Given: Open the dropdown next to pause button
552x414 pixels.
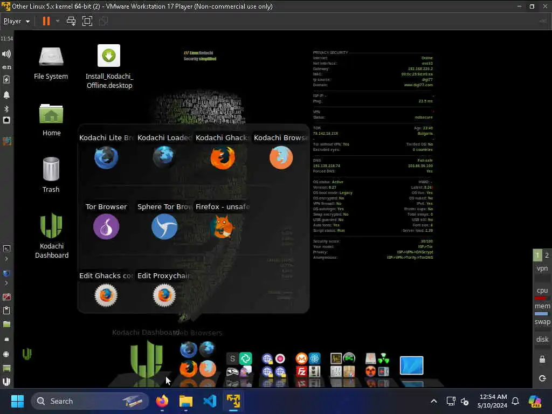Looking at the screenshot, I should coord(58,21).
